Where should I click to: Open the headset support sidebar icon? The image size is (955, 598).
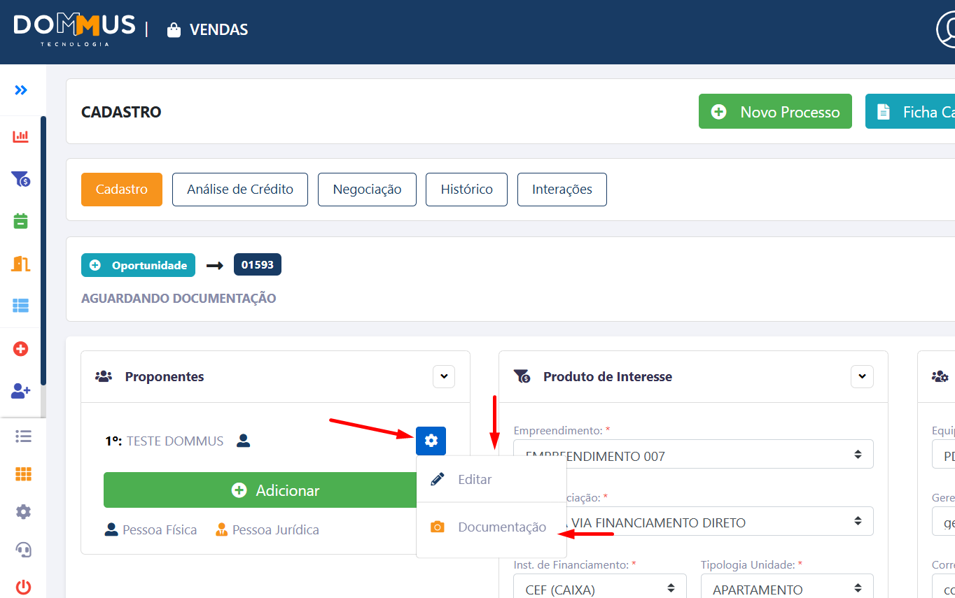23,550
